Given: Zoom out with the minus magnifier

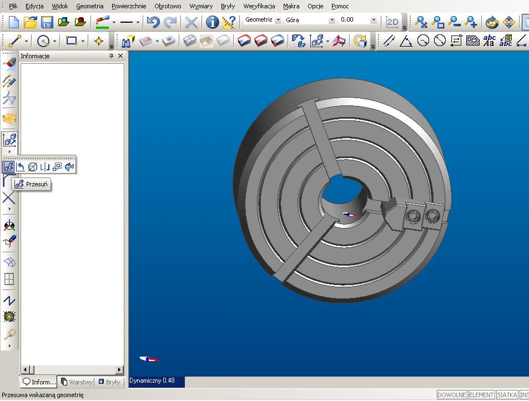Looking at the screenshot, I should point(455,22).
